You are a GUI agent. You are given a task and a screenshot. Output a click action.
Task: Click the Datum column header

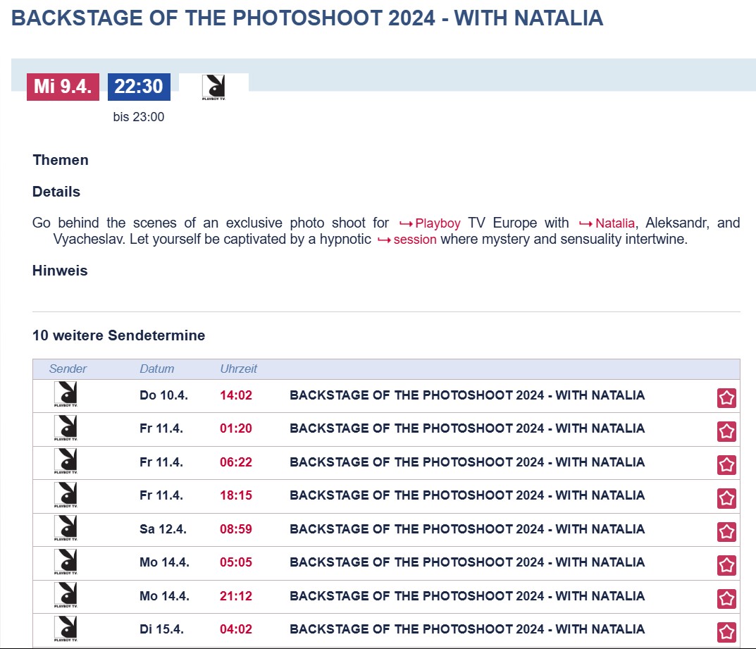coord(156,369)
